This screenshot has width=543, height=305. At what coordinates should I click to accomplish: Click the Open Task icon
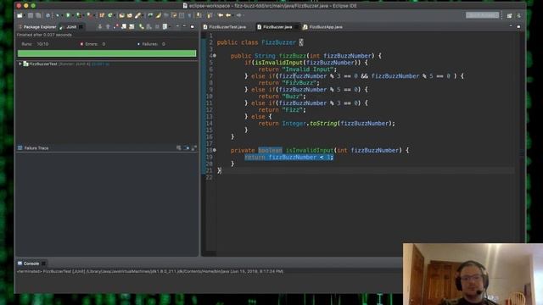pyautogui.click(x=130, y=15)
